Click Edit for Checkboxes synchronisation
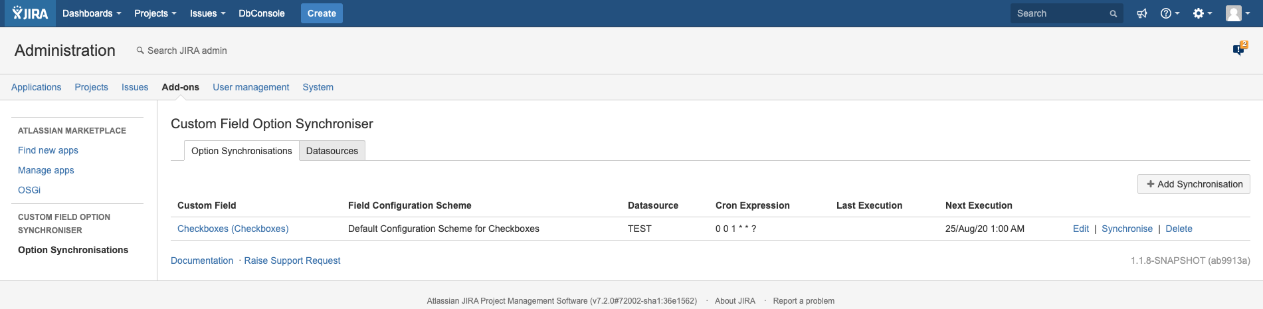Image resolution: width=1263 pixels, height=309 pixels. pos(1080,229)
